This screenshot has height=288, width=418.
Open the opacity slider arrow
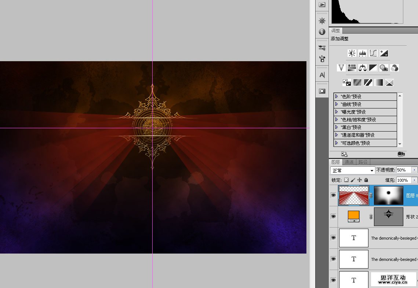pos(414,170)
